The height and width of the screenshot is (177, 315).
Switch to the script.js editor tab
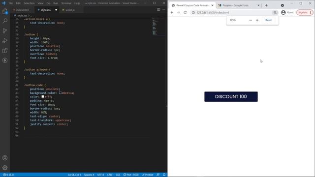[x=70, y=10]
